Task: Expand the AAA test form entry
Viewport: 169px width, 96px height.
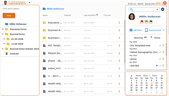Action: pyautogui.click(x=129, y=66)
